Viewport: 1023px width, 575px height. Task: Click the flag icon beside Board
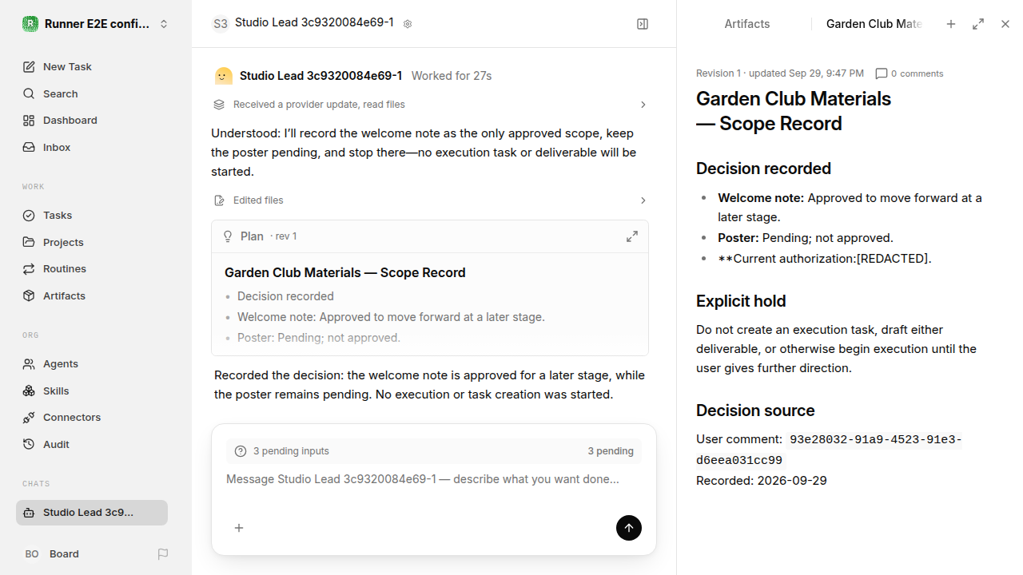pyautogui.click(x=163, y=553)
